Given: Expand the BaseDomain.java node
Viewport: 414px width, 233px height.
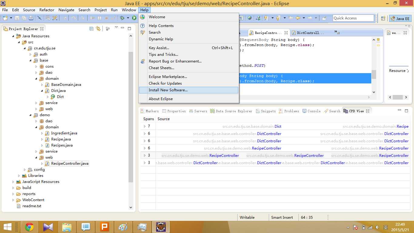Looking at the screenshot, I should [x=42, y=85].
